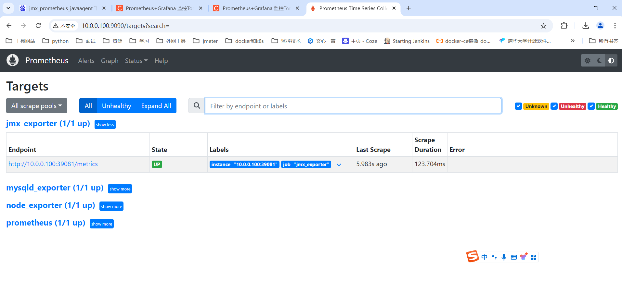The width and height of the screenshot is (622, 281).
Task: Open the python bookmarks folder
Action: click(56, 41)
